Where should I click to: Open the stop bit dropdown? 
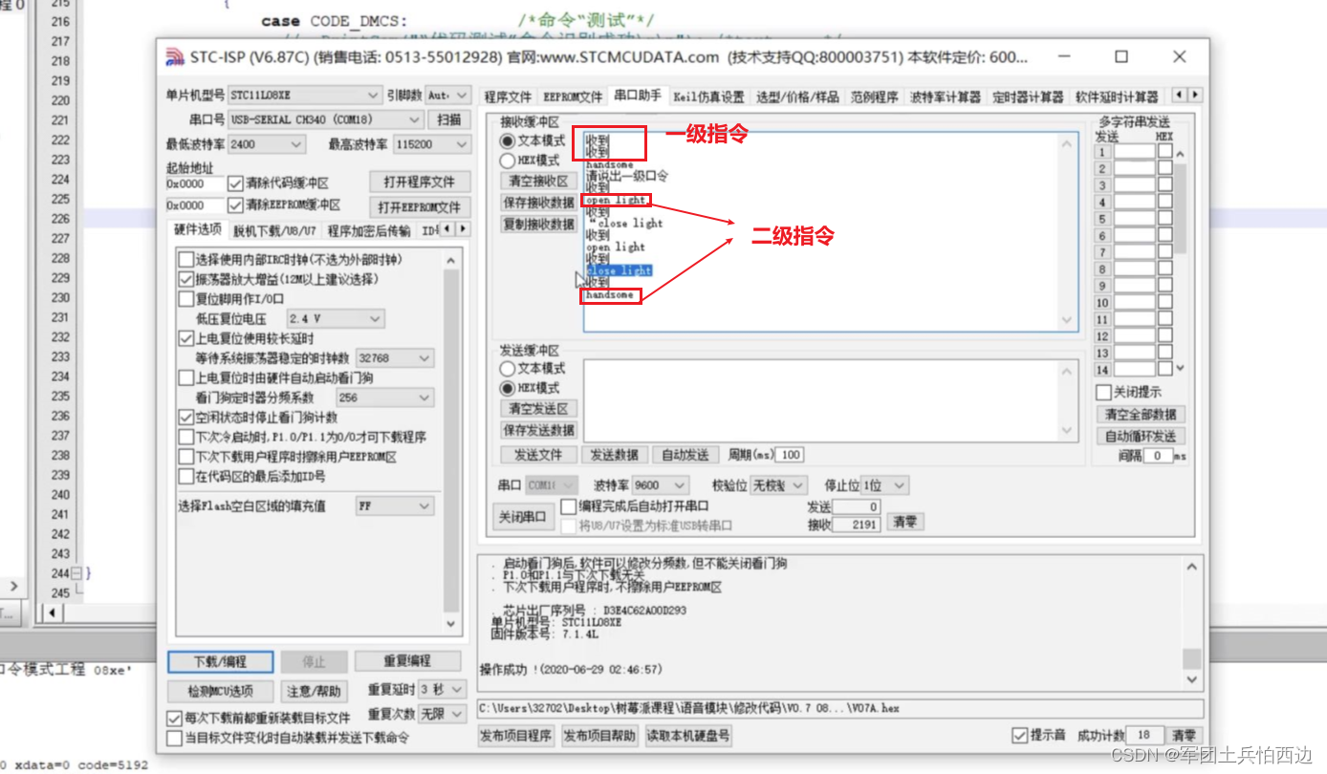[884, 485]
